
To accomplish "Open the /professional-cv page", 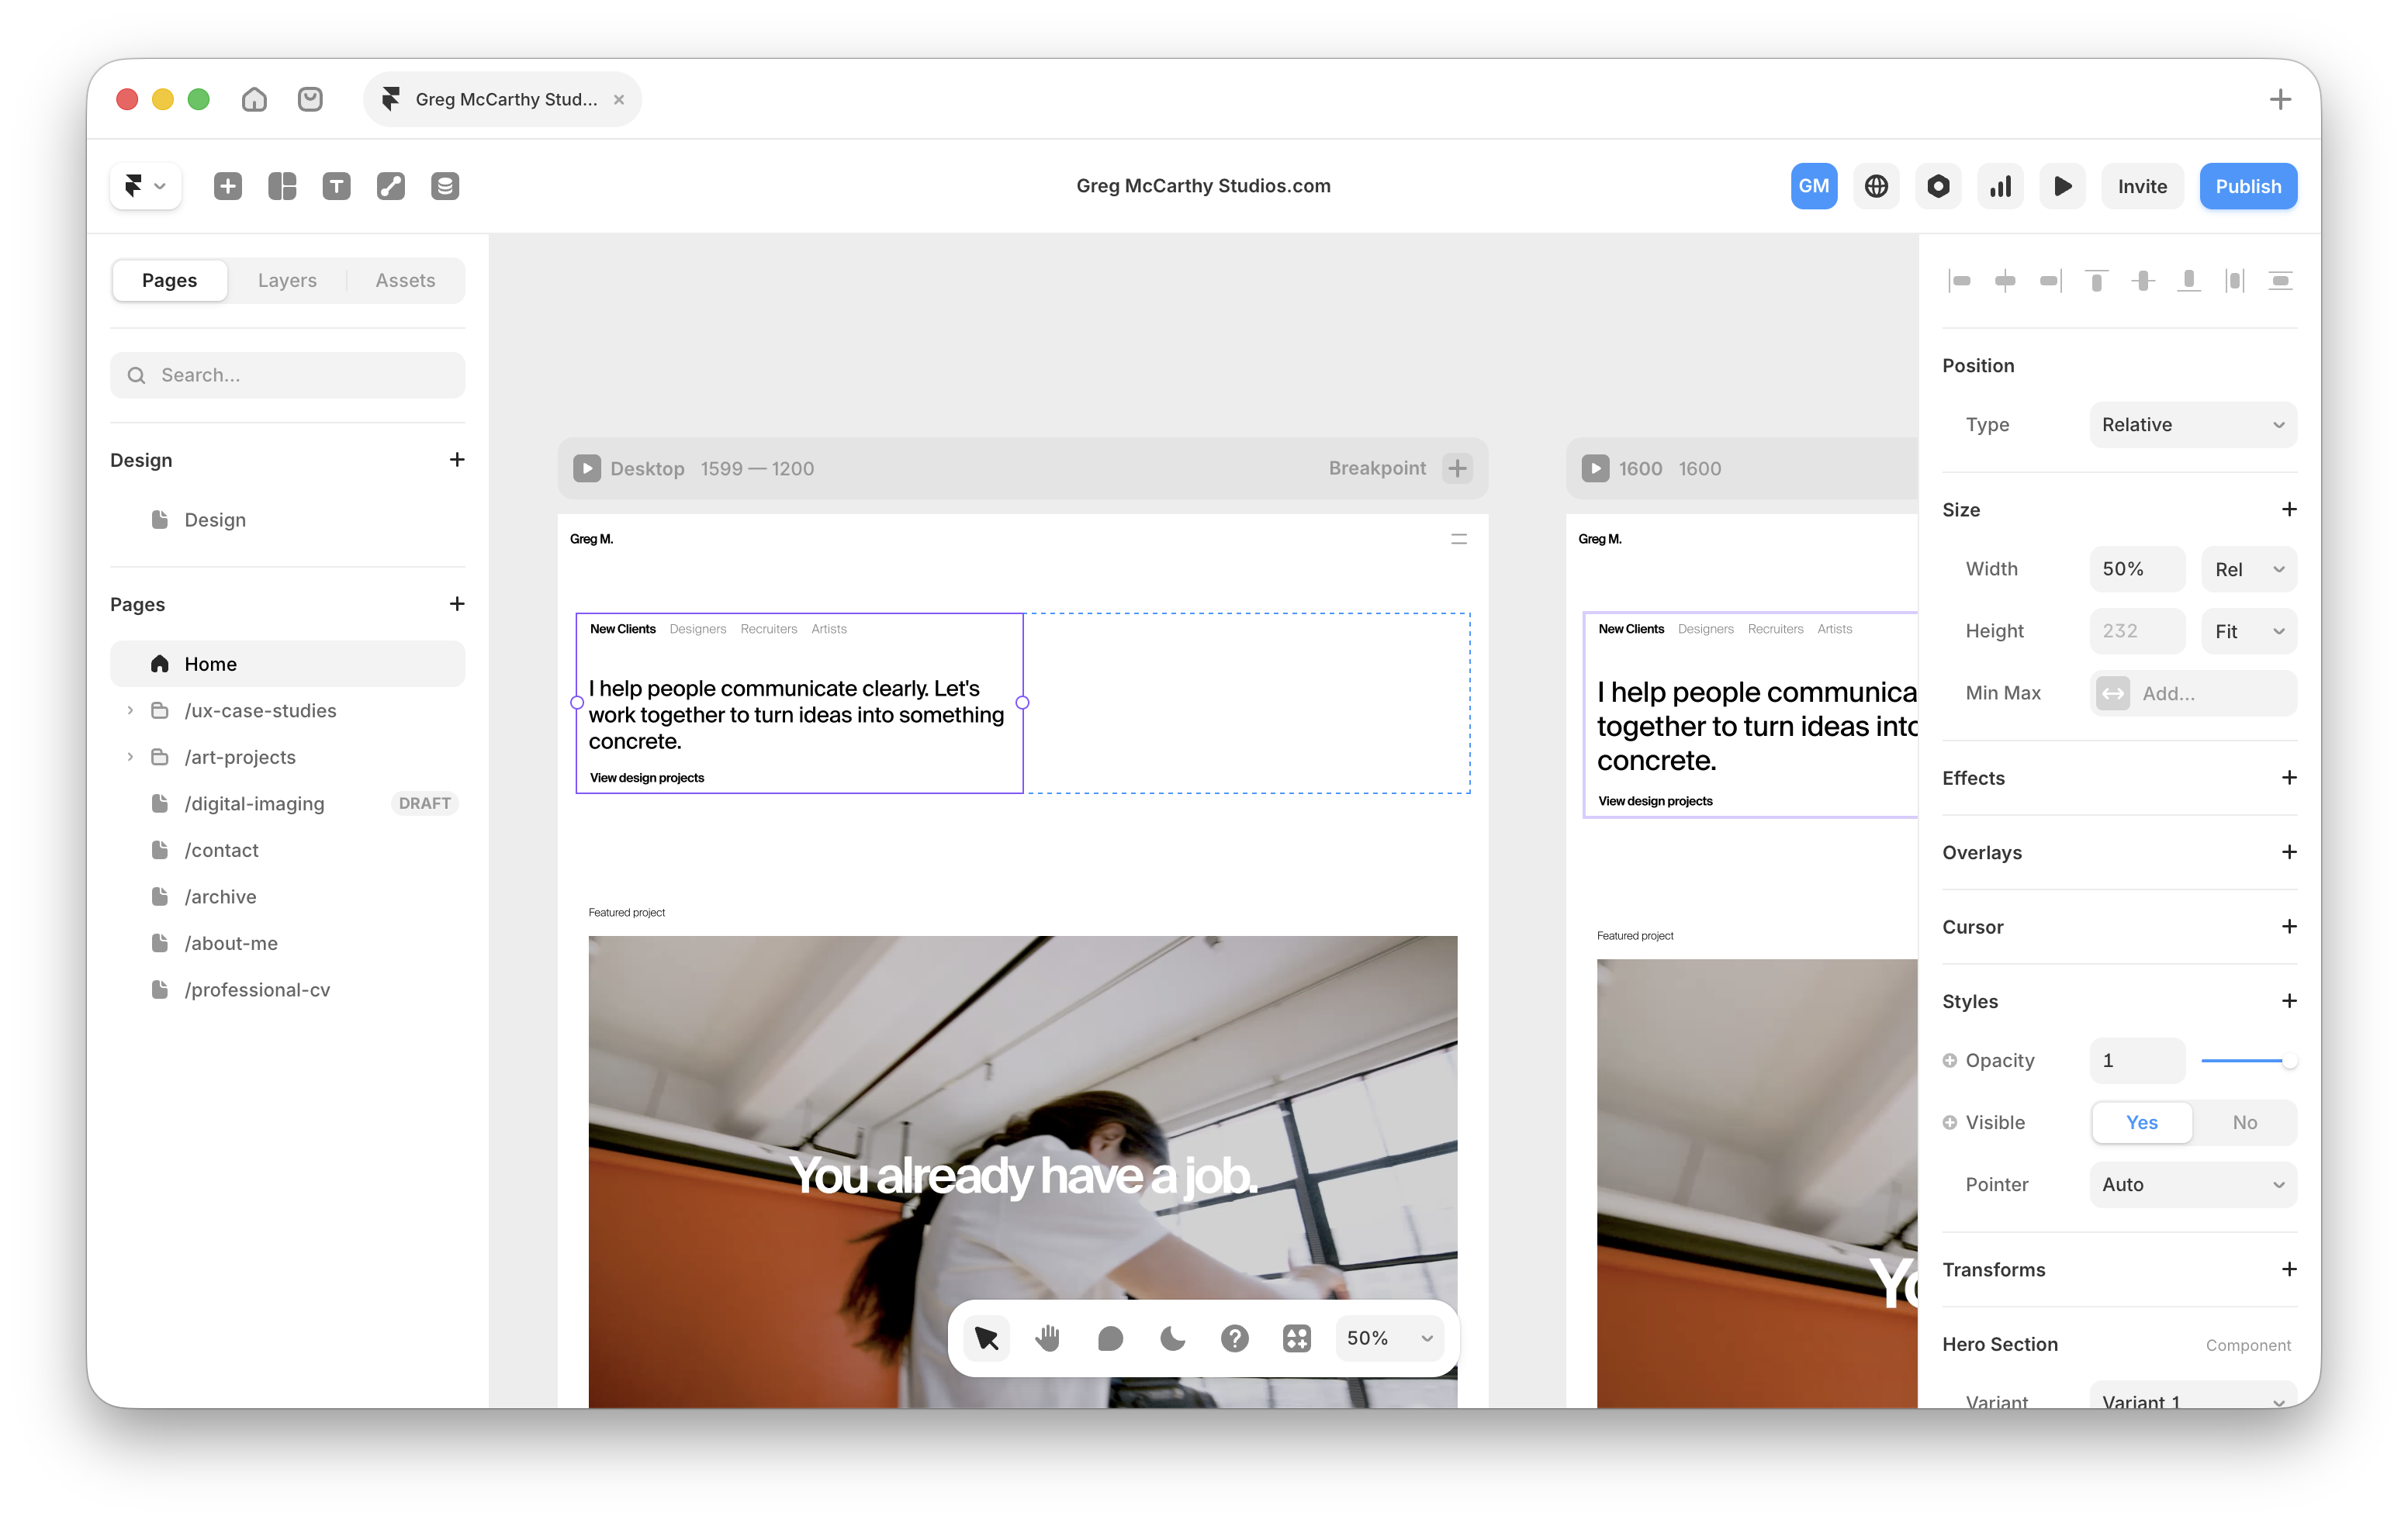I will (x=287, y=989).
